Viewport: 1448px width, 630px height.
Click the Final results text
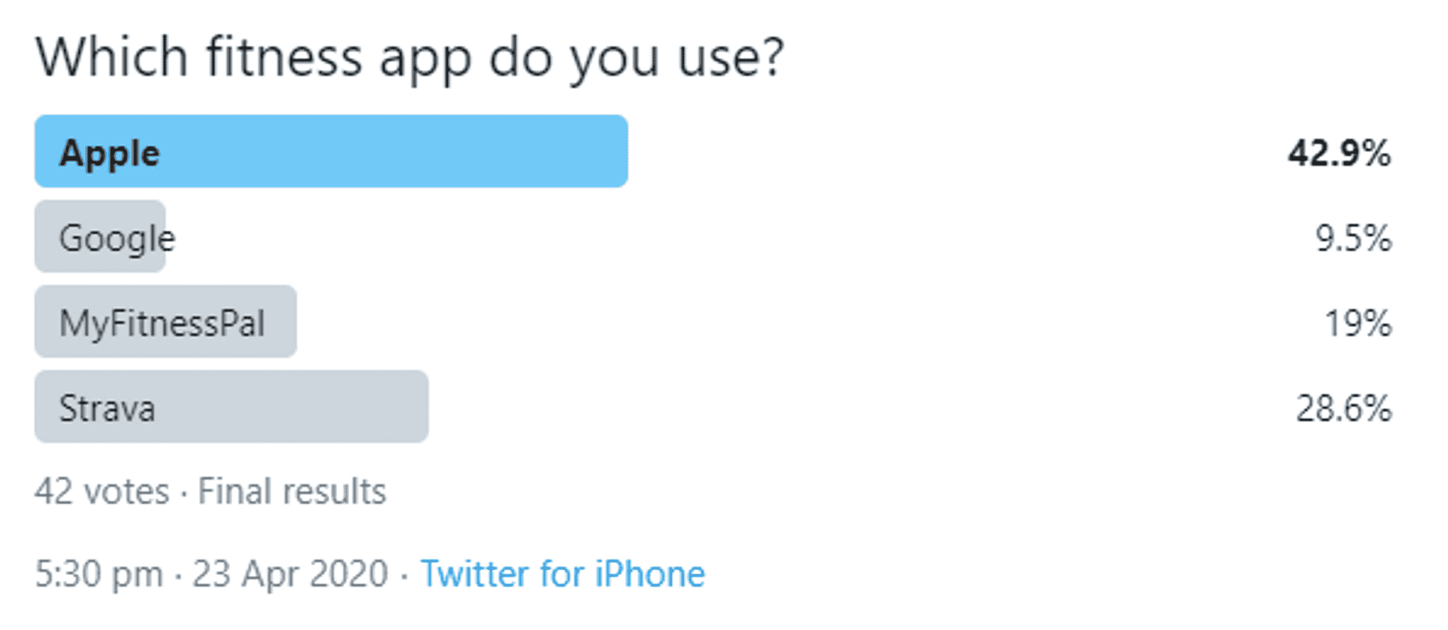coord(292,491)
